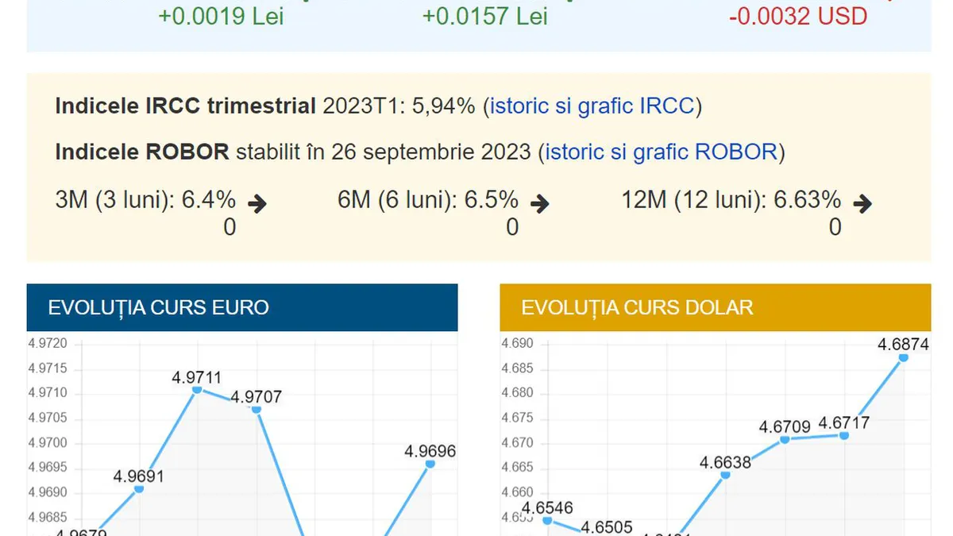This screenshot has width=953, height=536.
Task: Click the 4.6638 data point on the dollar chart
Action: pyautogui.click(x=726, y=474)
